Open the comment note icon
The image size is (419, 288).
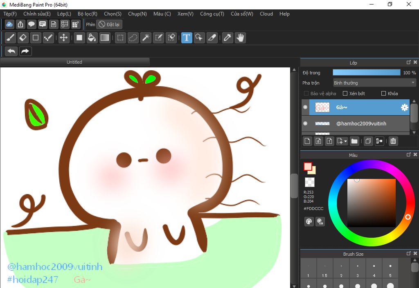click(x=42, y=24)
